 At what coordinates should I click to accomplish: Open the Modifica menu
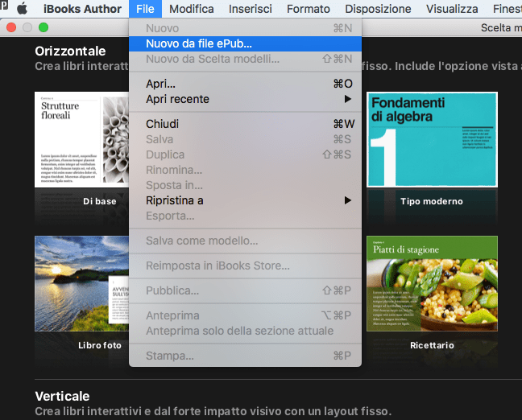(x=192, y=9)
